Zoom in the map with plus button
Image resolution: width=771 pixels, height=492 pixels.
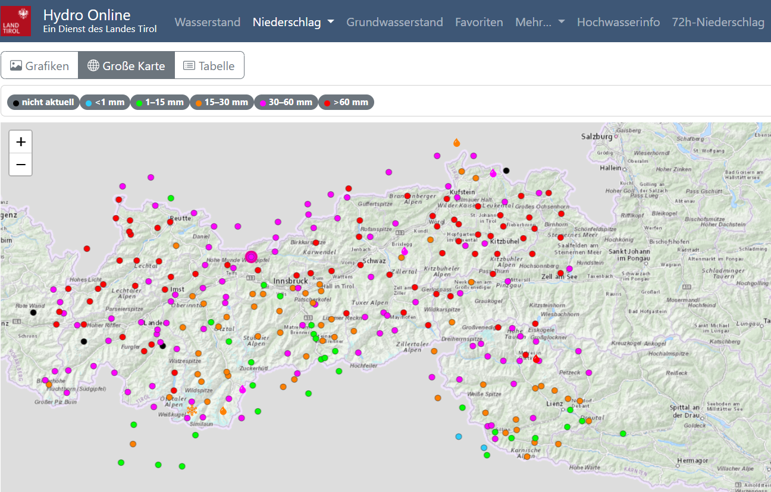pos(21,142)
